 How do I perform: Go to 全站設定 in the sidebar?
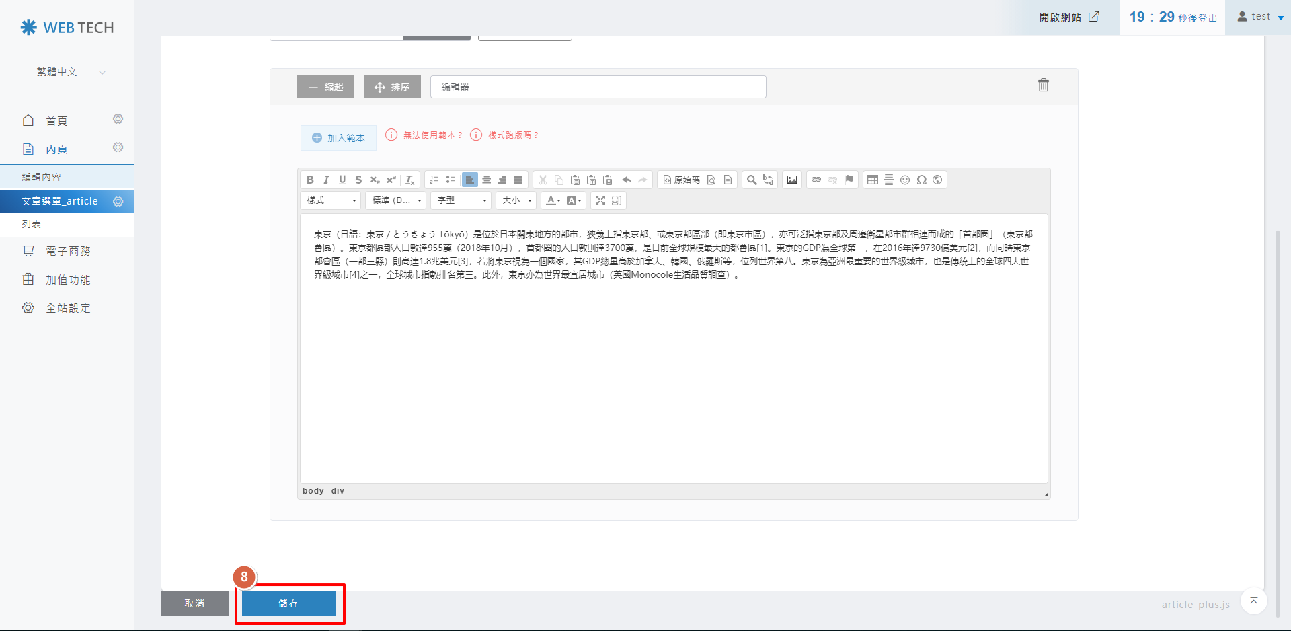[67, 308]
